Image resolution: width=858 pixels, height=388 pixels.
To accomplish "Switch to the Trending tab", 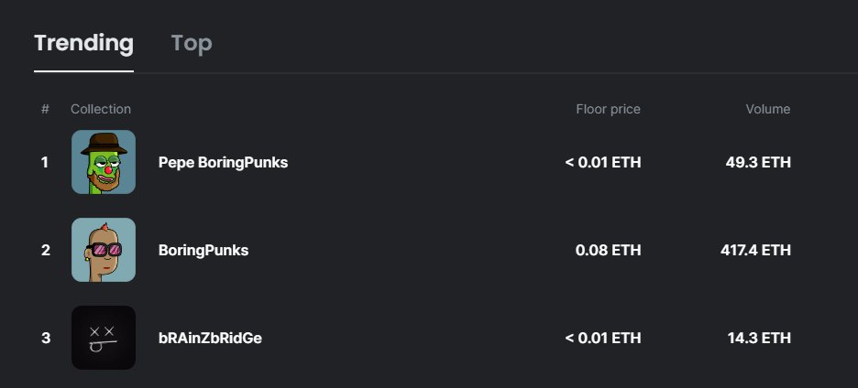I will 83,43.
